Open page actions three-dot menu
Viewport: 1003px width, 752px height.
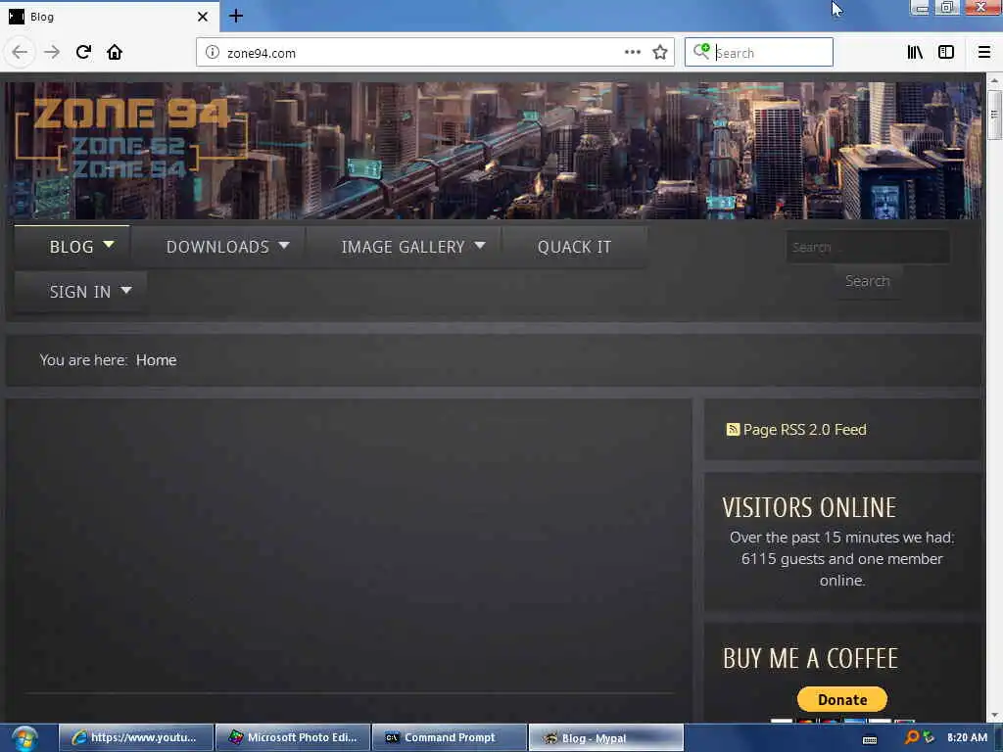pos(633,53)
